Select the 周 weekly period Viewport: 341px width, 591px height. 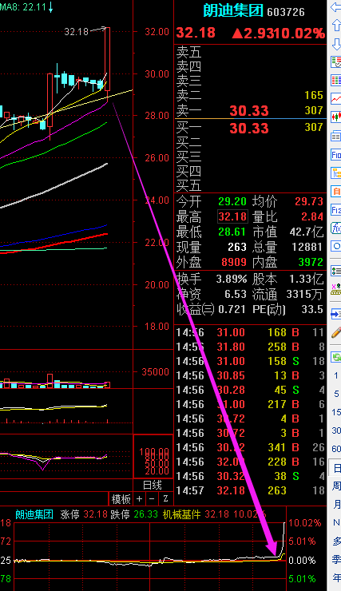point(336,486)
